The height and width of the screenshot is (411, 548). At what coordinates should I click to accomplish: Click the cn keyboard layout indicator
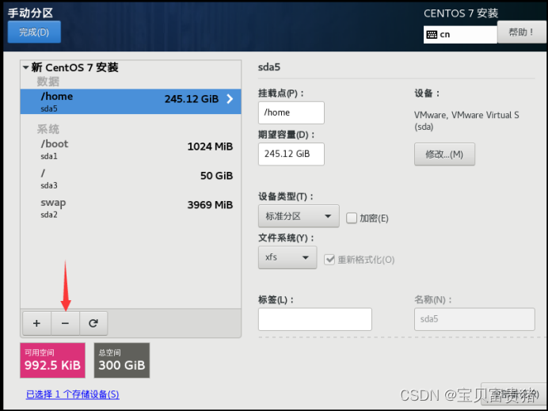click(x=460, y=35)
